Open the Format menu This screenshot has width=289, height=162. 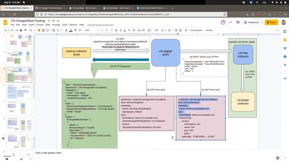click(x=40, y=25)
